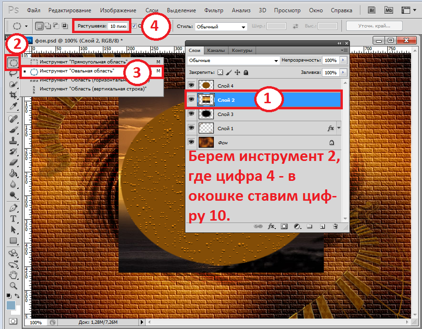
Task: Click the foreground color swatch
Action: [x=11, y=305]
